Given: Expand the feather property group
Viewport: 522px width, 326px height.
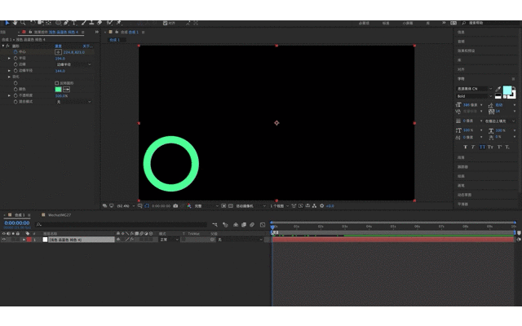Looking at the screenshot, I should [9, 77].
